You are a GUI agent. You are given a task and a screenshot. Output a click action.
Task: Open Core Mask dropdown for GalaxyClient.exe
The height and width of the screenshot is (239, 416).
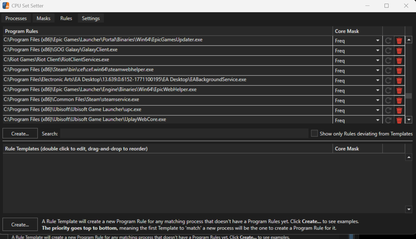357,51
